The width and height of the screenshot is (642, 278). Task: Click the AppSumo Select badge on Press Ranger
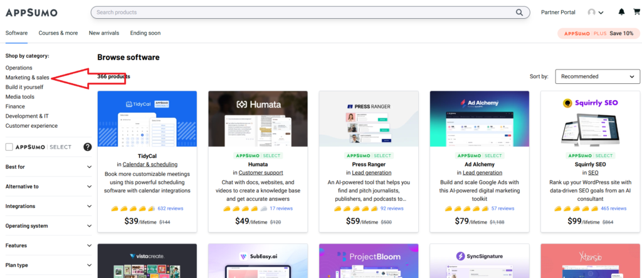tap(369, 156)
